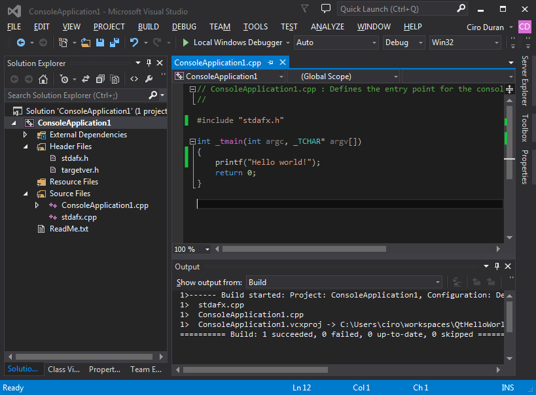This screenshot has width=536, height=395.
Task: Open the feedback speech-bubble icon
Action: 326,9
